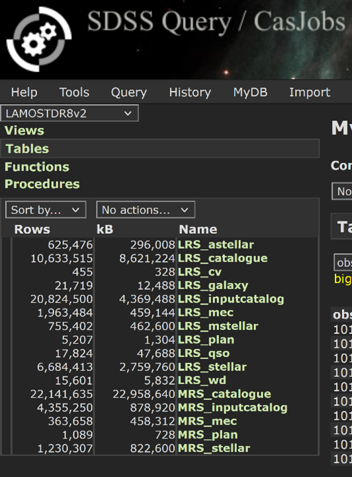Open the LRS_plan table
Viewport: 352px width, 477px height.
[x=206, y=340]
